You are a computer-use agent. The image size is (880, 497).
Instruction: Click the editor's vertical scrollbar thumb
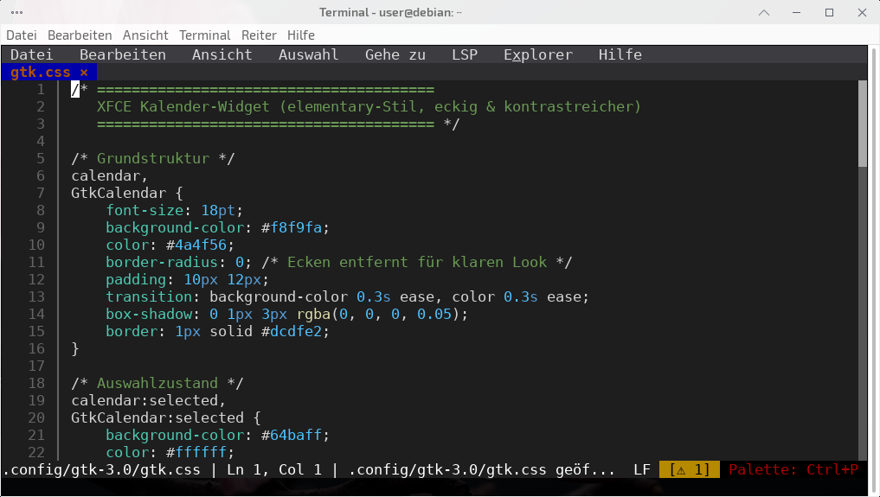[x=862, y=123]
